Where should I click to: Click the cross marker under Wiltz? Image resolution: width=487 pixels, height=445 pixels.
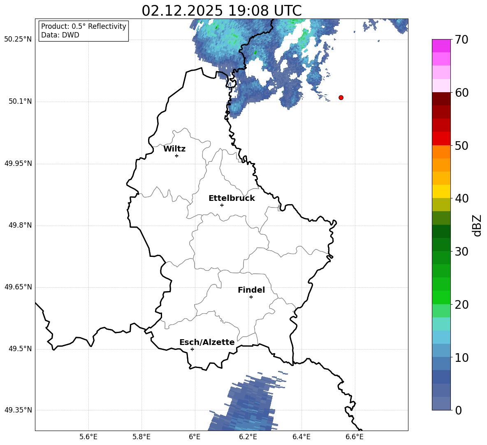pos(177,156)
